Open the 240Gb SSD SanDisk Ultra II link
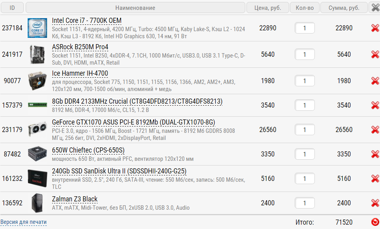Image resolution: width=380 pixels, height=229 pixels. tap(119, 171)
